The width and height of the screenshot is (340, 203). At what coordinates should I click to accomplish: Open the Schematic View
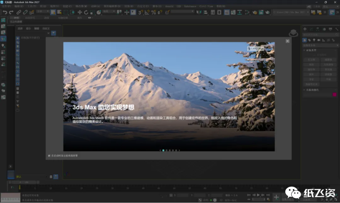click(x=240, y=12)
